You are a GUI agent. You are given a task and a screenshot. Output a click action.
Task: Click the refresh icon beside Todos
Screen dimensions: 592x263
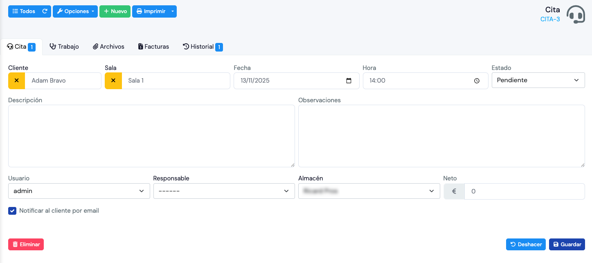coord(45,11)
